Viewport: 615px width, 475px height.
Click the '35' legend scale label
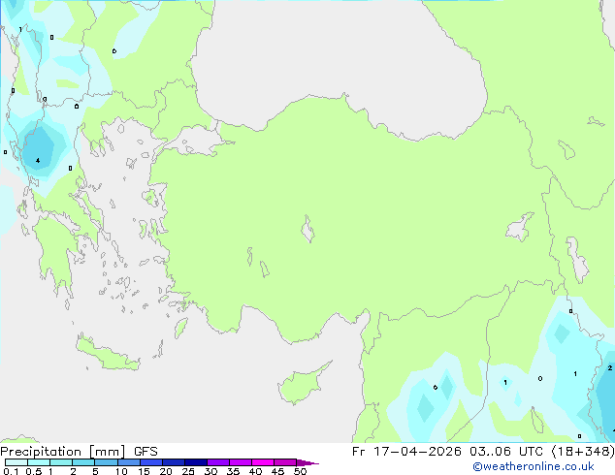[x=233, y=471]
